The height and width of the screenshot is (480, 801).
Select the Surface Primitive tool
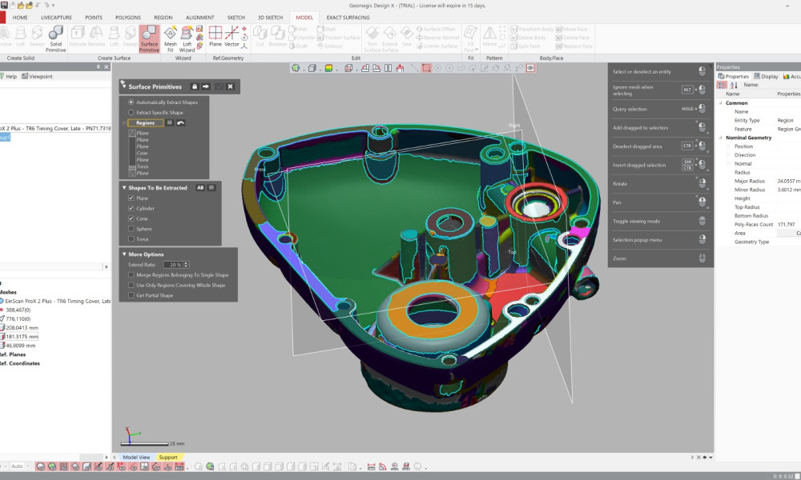149,38
